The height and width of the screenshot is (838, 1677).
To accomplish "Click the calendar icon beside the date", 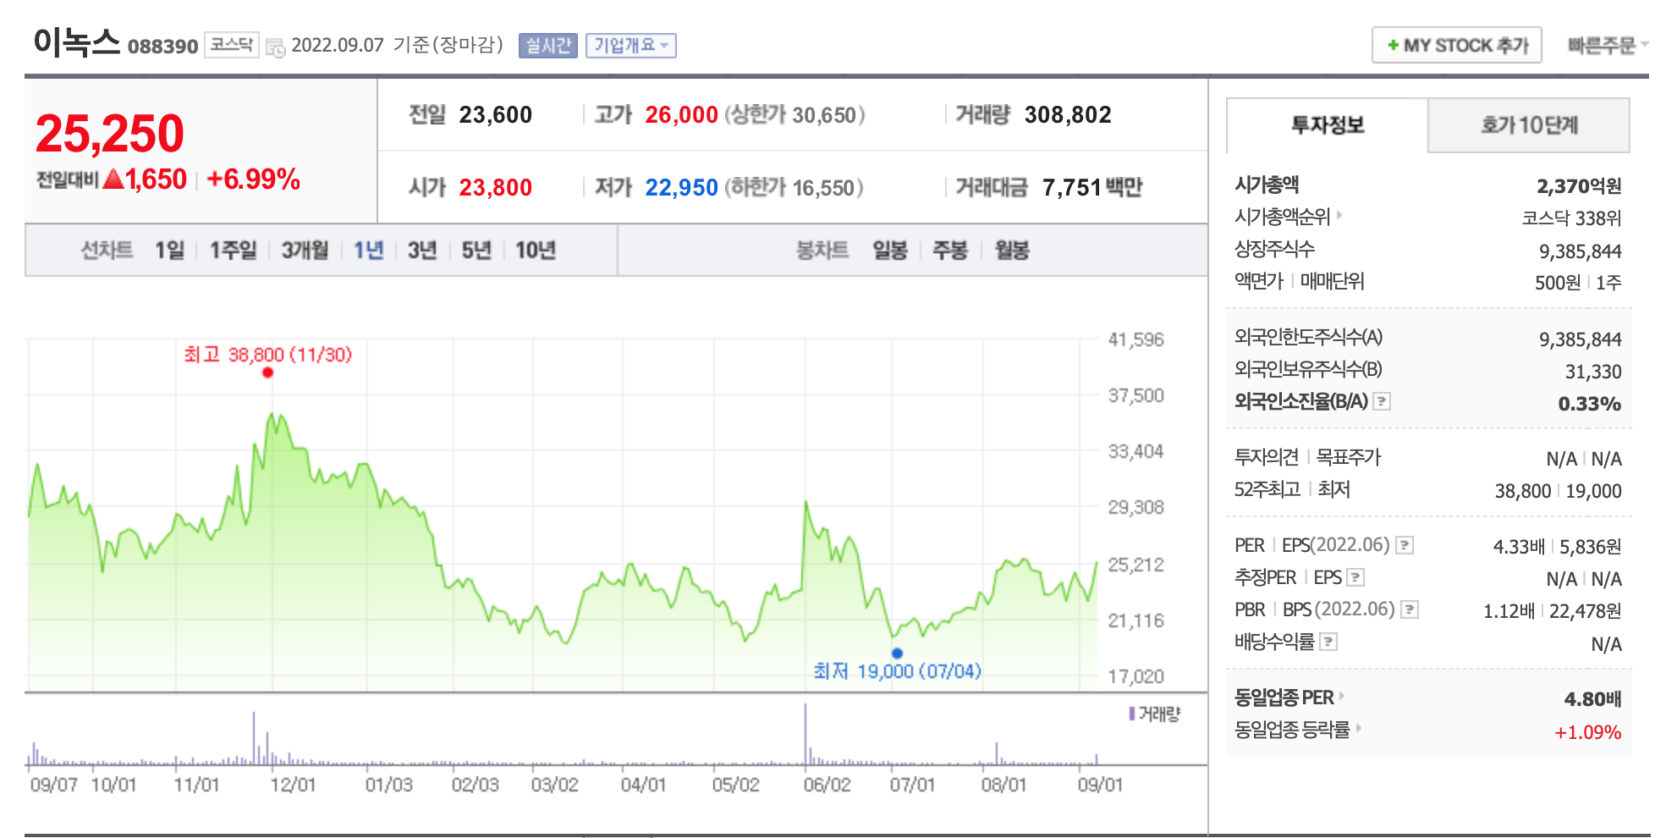I will tap(275, 47).
